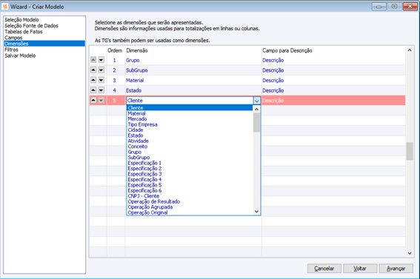The image size is (420, 279).
Task: Select the Grupo dimension cell
Action: 193,60
